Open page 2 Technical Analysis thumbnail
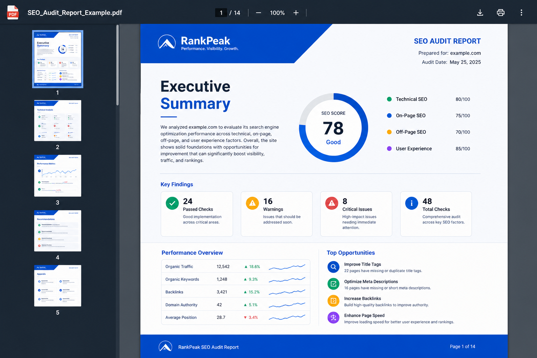This screenshot has height=358, width=537. (58, 121)
